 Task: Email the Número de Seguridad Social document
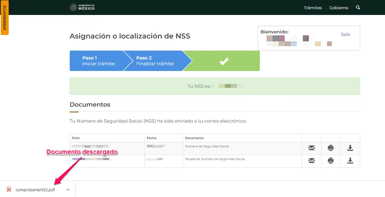tap(311, 148)
